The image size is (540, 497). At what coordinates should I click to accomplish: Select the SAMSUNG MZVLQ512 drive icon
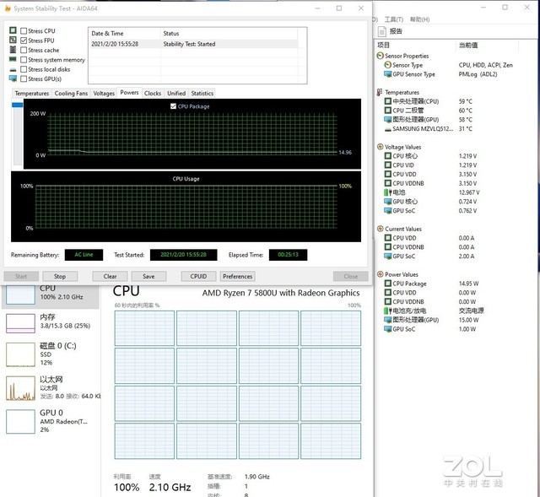[388, 129]
